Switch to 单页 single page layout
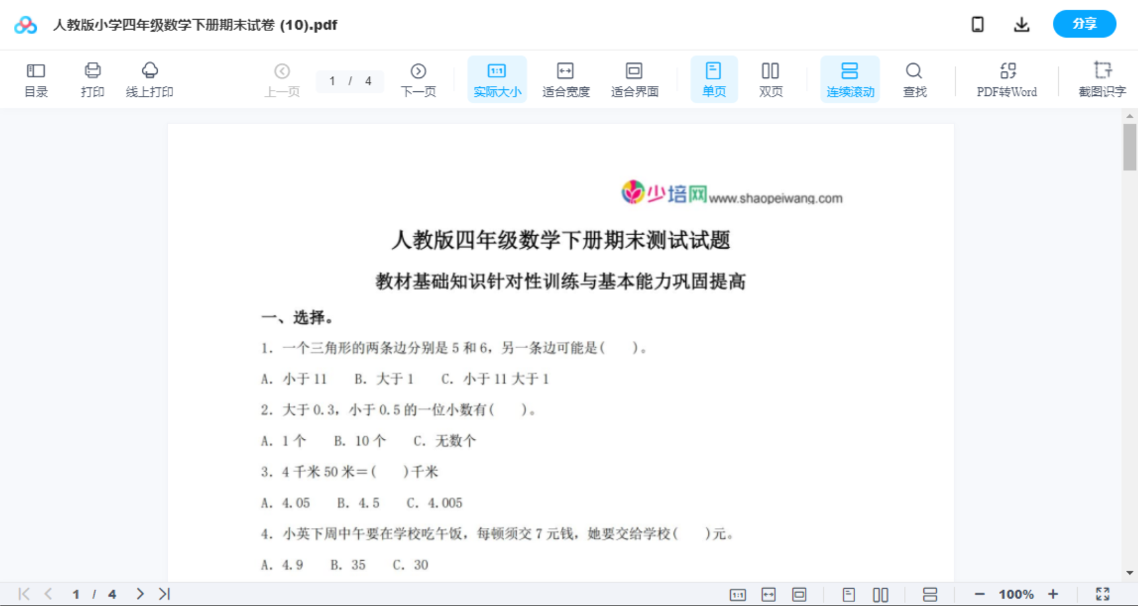The image size is (1138, 606). click(714, 79)
